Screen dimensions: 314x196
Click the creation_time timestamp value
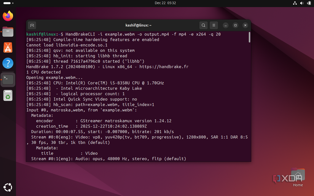pos(113,126)
